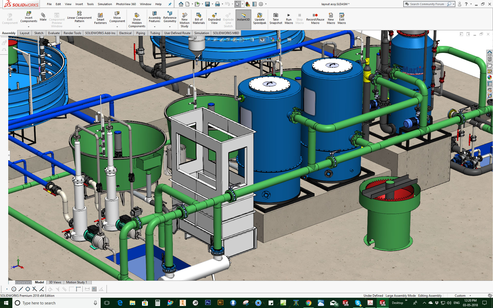Image resolution: width=493 pixels, height=308 pixels.
Task: Open the Options gear icon
Action: pyautogui.click(x=261, y=4)
